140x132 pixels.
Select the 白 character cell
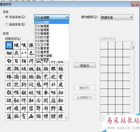coord(9,61)
